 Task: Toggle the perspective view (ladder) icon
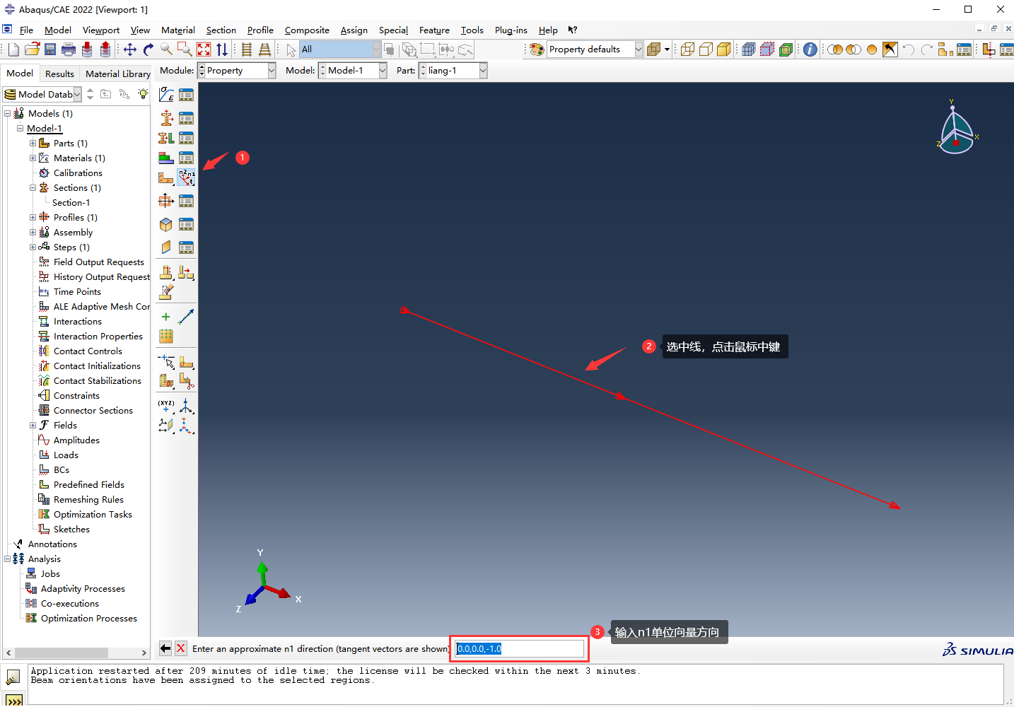point(264,49)
